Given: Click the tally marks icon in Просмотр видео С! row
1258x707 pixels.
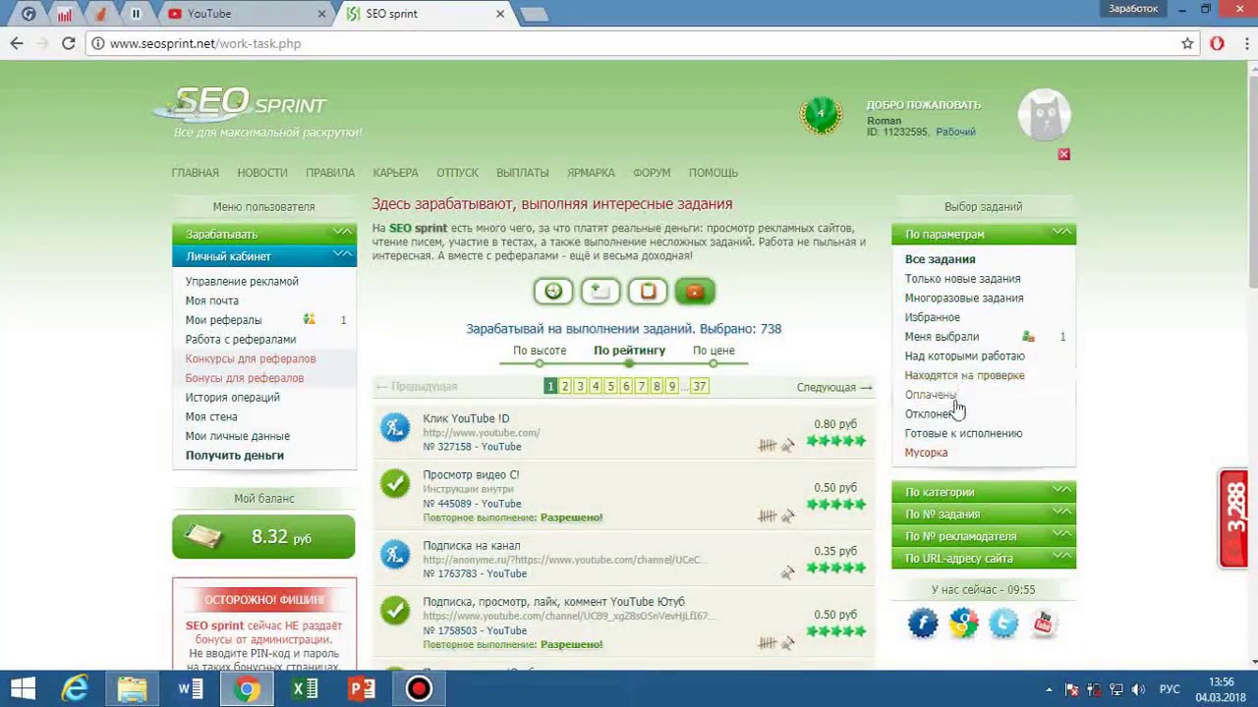Looking at the screenshot, I should coord(768,517).
